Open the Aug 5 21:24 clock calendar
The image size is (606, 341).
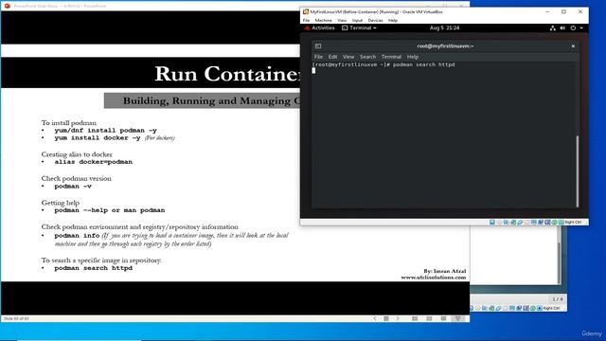(444, 27)
